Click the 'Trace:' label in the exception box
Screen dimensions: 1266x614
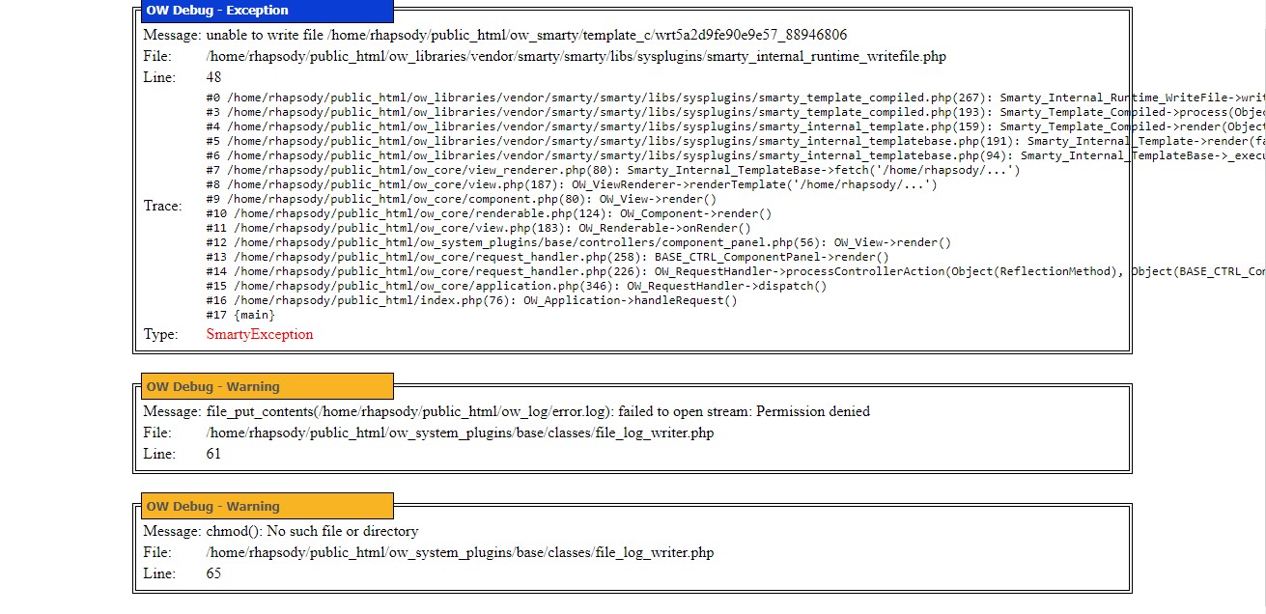(x=162, y=206)
